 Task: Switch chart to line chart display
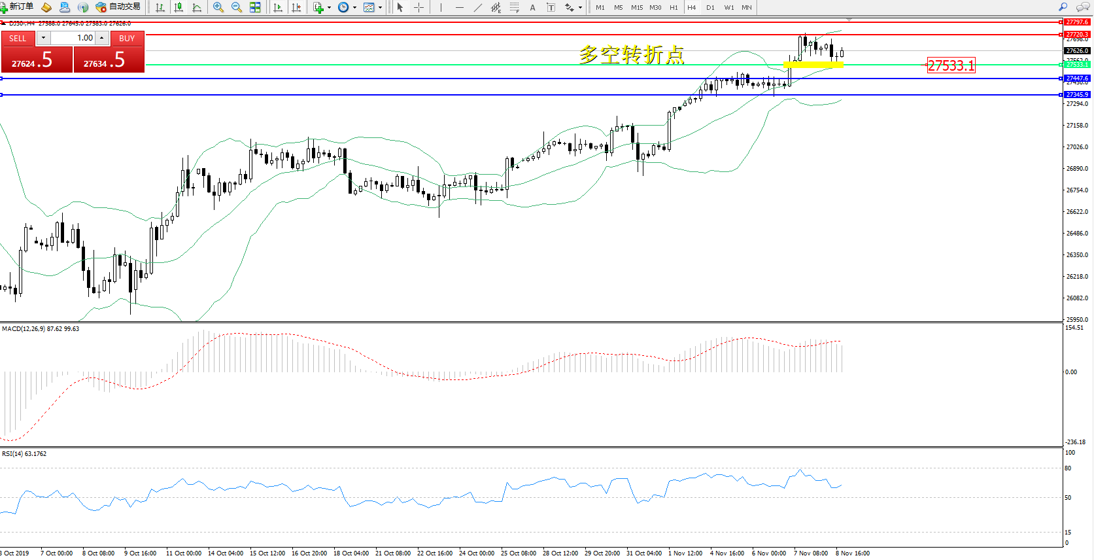pyautogui.click(x=197, y=7)
